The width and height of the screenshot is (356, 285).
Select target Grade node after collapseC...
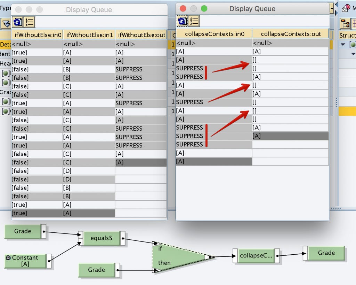point(326,253)
